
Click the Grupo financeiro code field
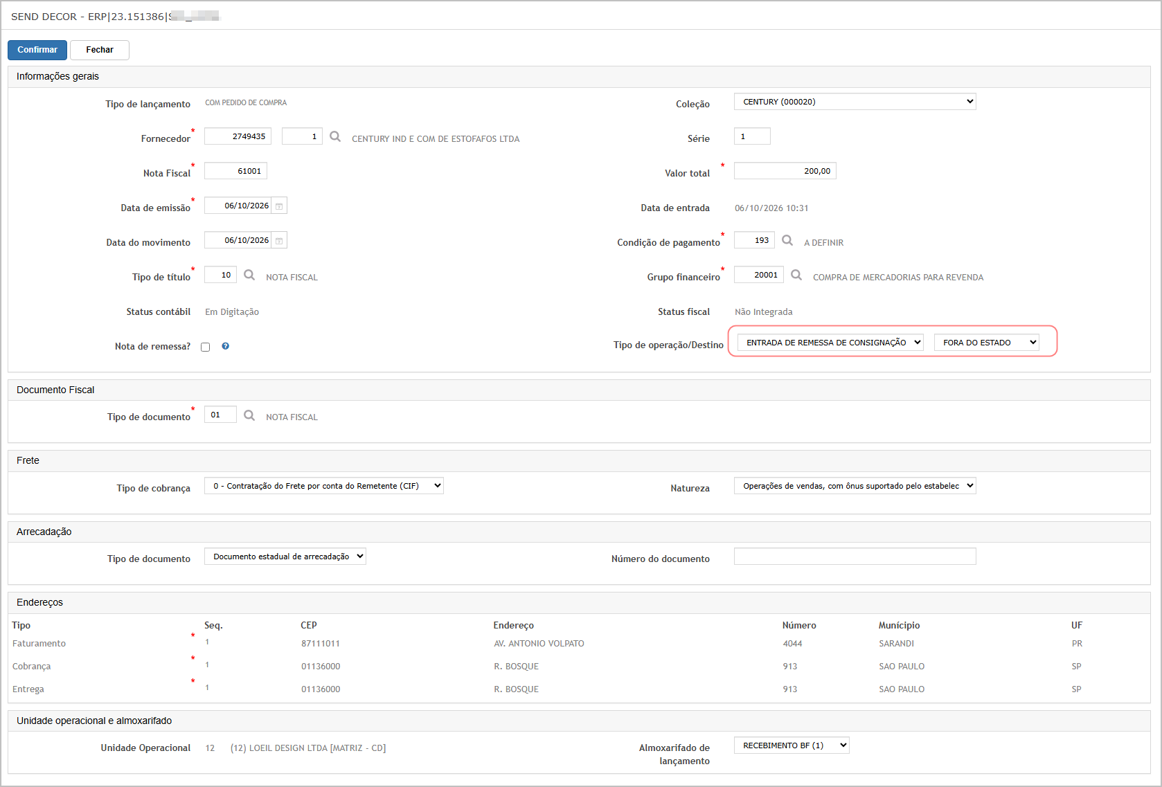(759, 275)
